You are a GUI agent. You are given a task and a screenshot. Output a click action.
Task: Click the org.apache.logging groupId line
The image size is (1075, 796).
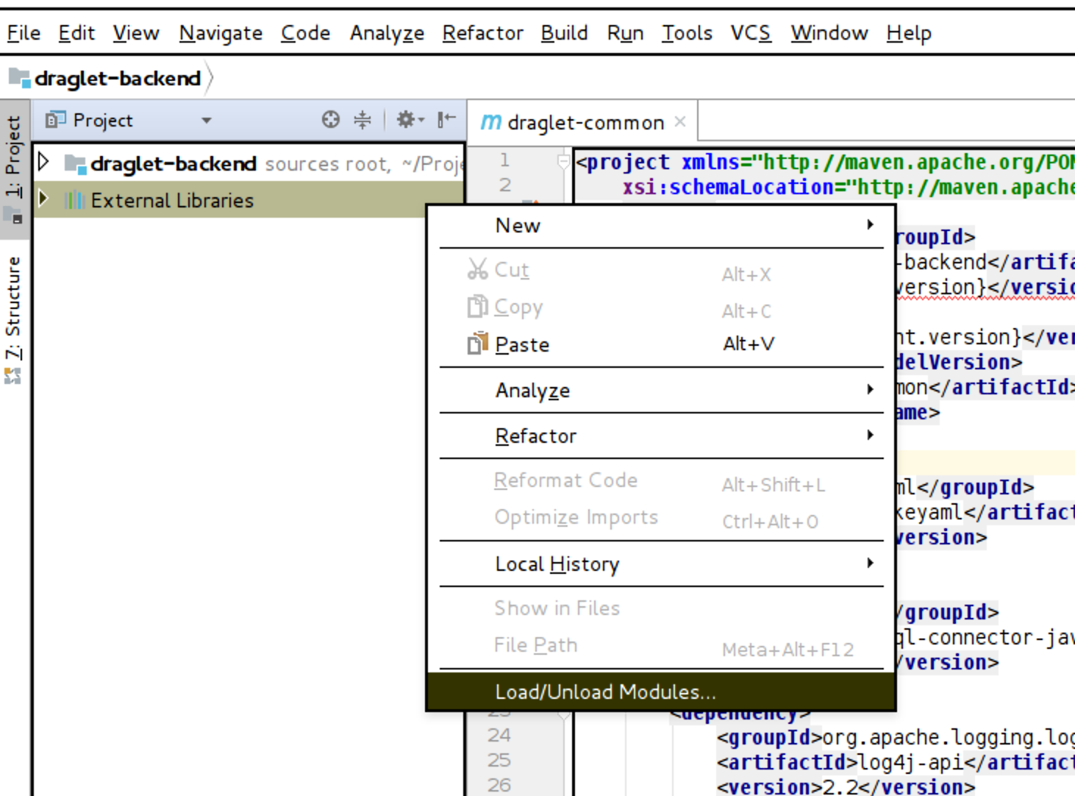click(896, 737)
